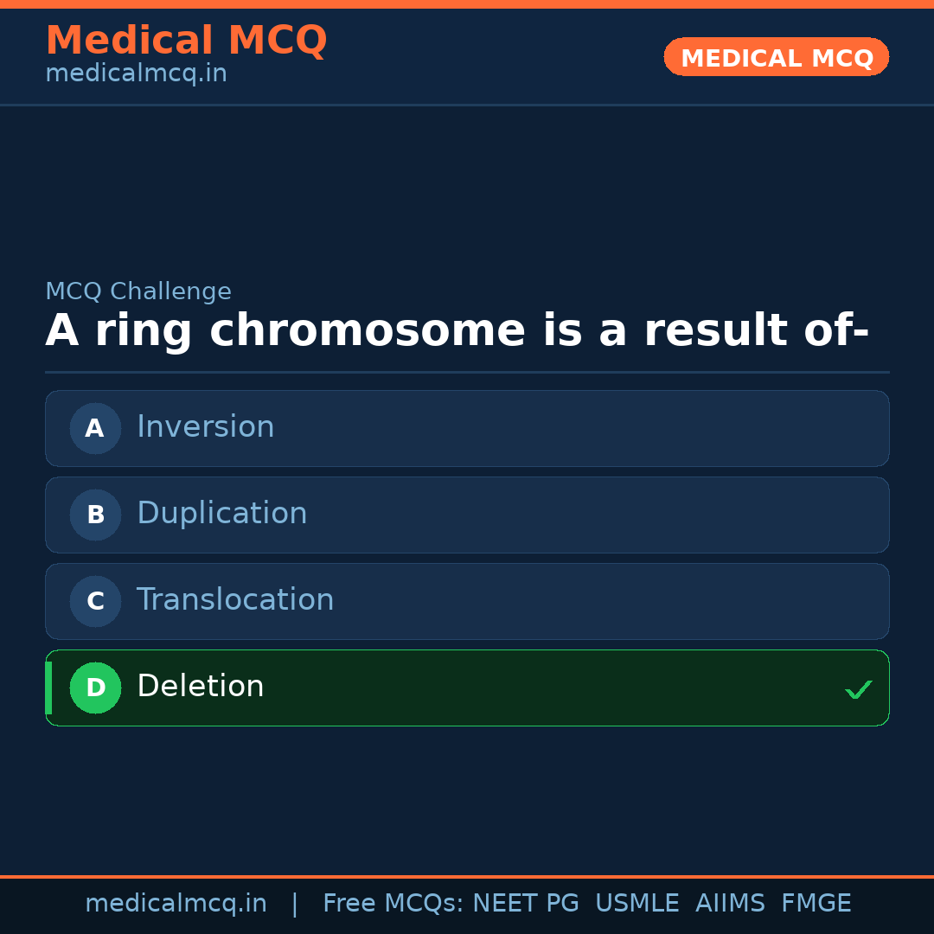The image size is (934, 934).
Task: Pick the 'Translocation' answer text
Action: tap(234, 600)
